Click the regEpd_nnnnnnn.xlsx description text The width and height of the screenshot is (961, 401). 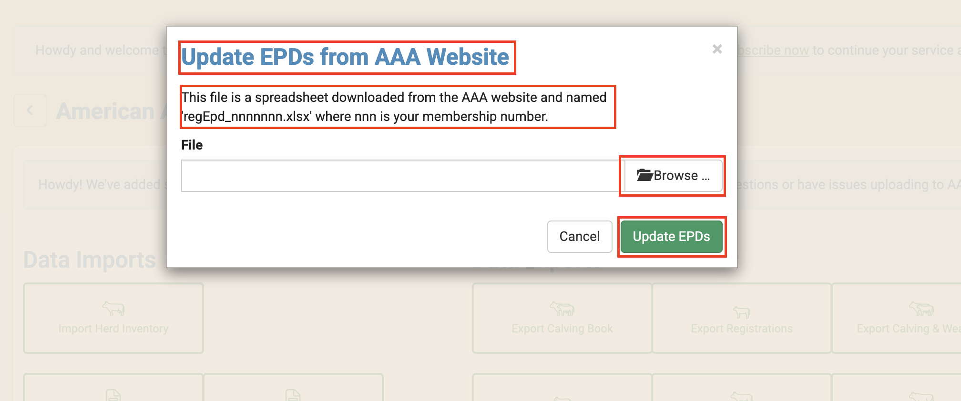pos(394,107)
